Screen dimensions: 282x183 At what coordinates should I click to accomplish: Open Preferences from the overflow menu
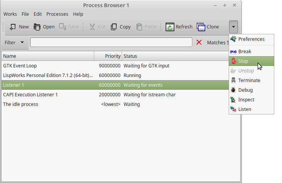click(x=251, y=39)
